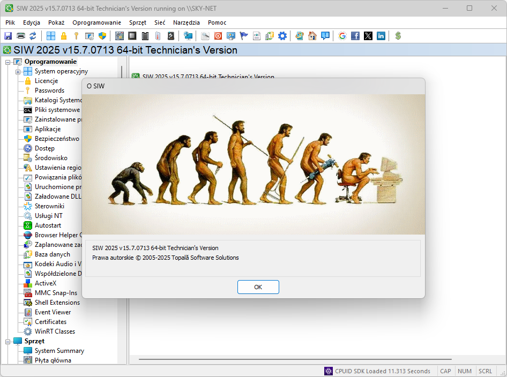Select WinRT Classes in the tree
This screenshot has height=377, width=507.
click(55, 331)
